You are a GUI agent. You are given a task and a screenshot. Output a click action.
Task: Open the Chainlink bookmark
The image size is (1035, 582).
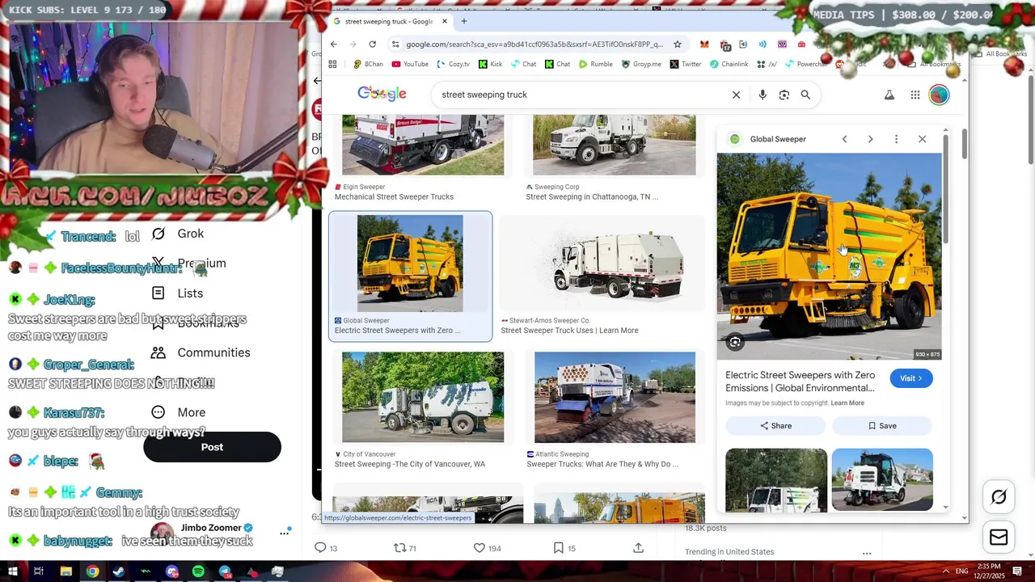coord(729,64)
